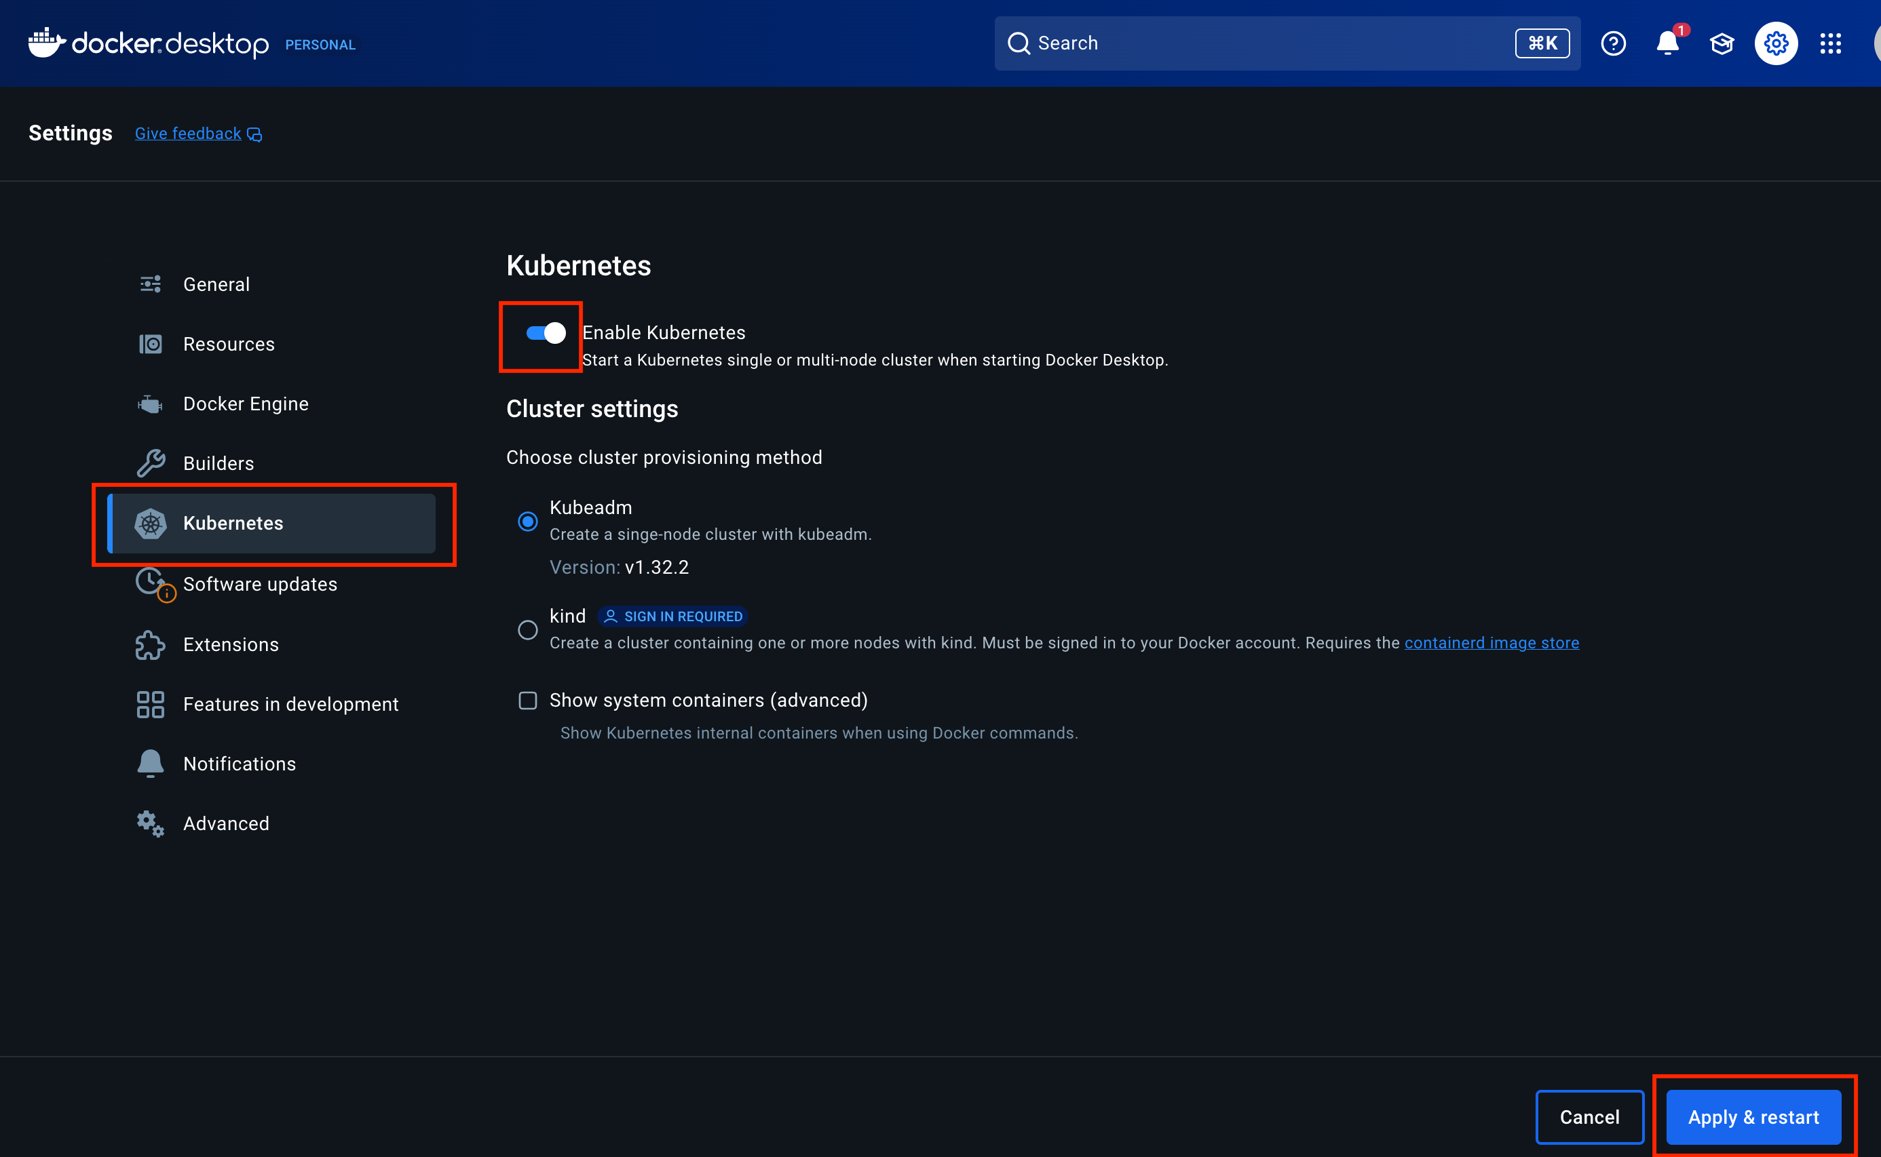Click the Features in development grid icon

point(150,705)
